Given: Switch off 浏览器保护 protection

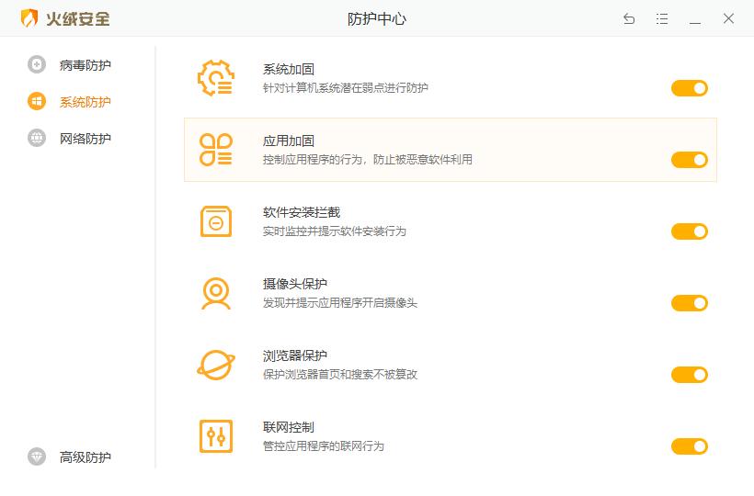Looking at the screenshot, I should pos(690,375).
